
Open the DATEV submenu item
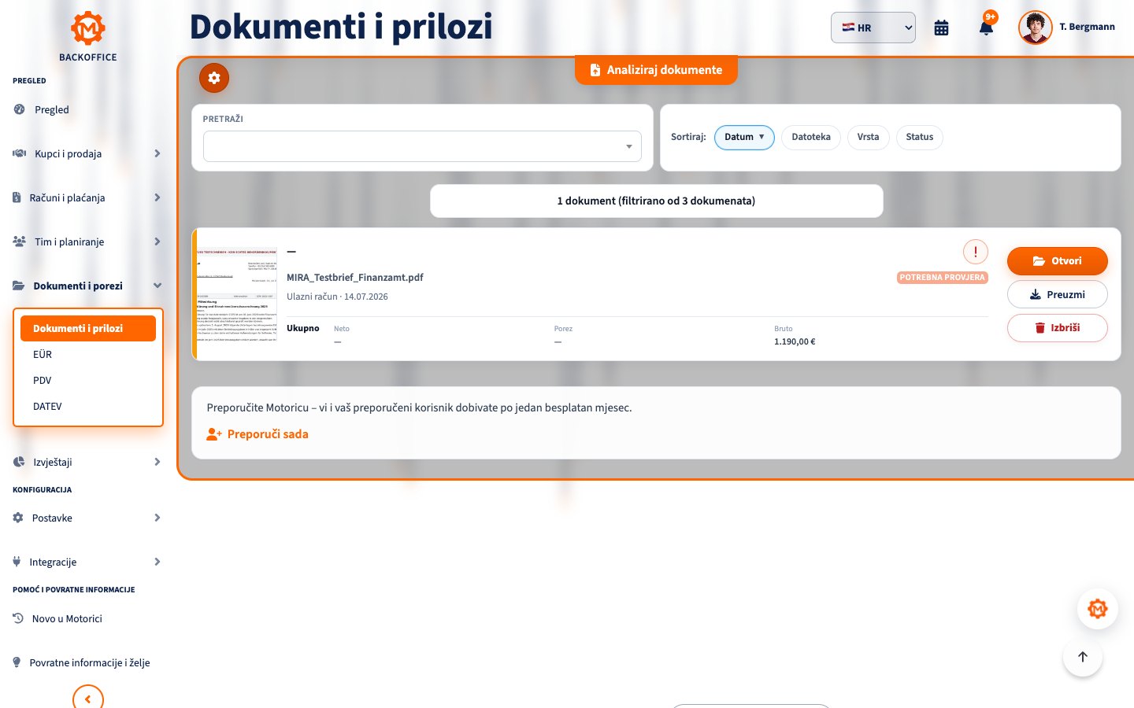click(88, 407)
